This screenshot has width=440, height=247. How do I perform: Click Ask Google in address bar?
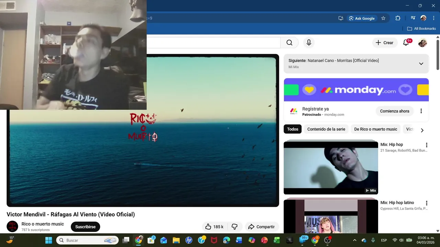click(x=361, y=18)
